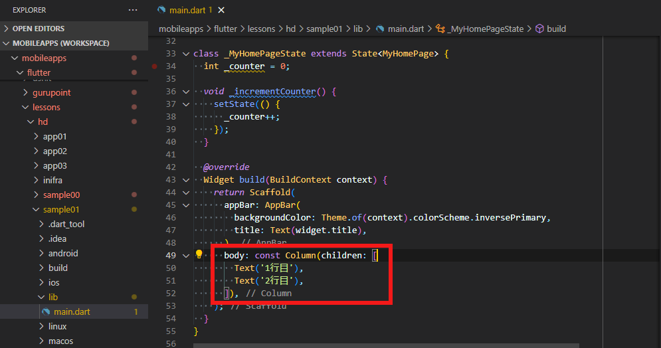This screenshot has width=661, height=348.
Task: Fold the setState block at line 37
Action: tap(185, 104)
